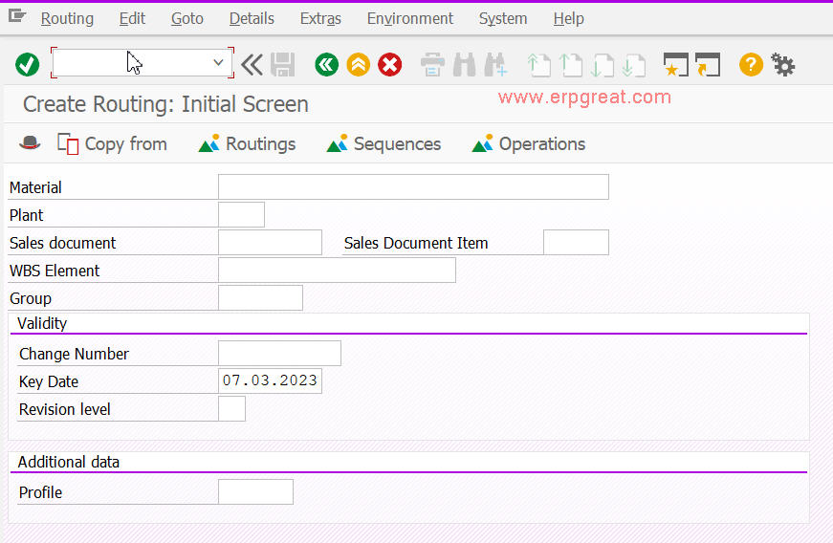The width and height of the screenshot is (833, 543).
Task: Click the Sales document input field
Action: pos(270,242)
